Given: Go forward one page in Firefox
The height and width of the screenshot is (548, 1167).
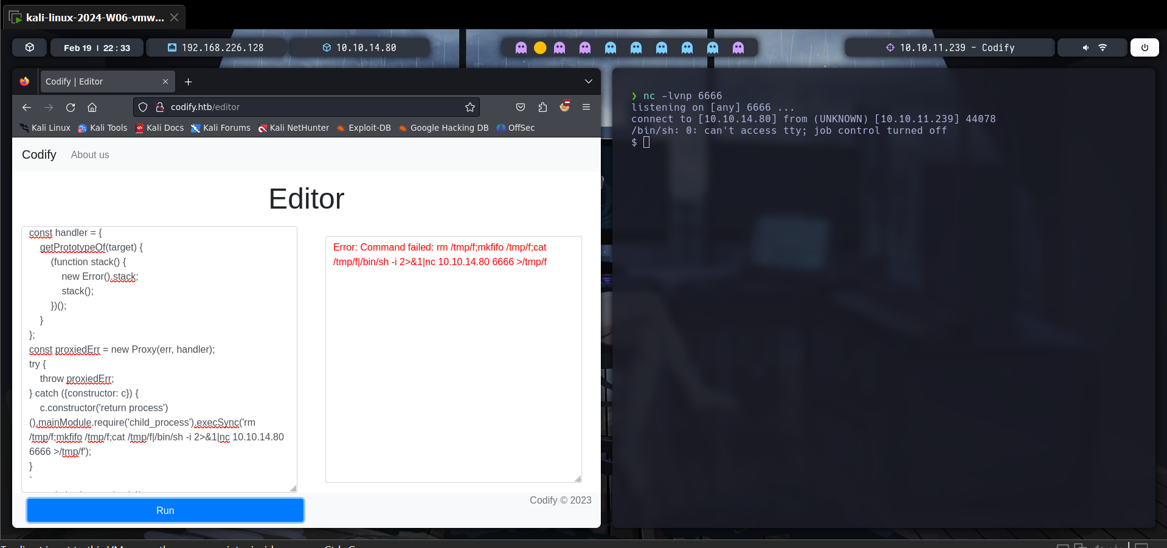Looking at the screenshot, I should [x=49, y=107].
